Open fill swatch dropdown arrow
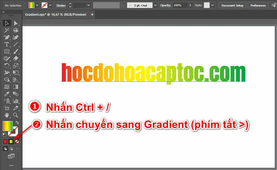The image size is (277, 170). [x=37, y=5]
